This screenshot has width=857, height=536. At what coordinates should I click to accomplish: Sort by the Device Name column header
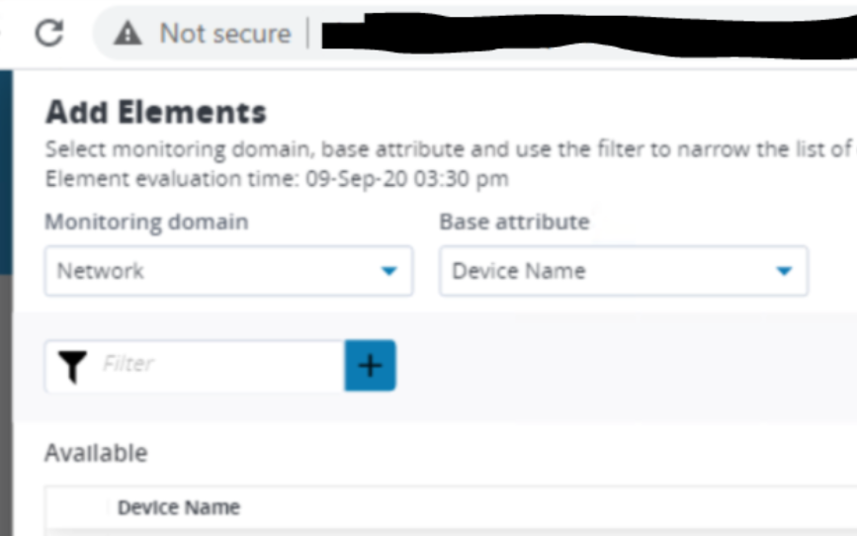[x=179, y=507]
